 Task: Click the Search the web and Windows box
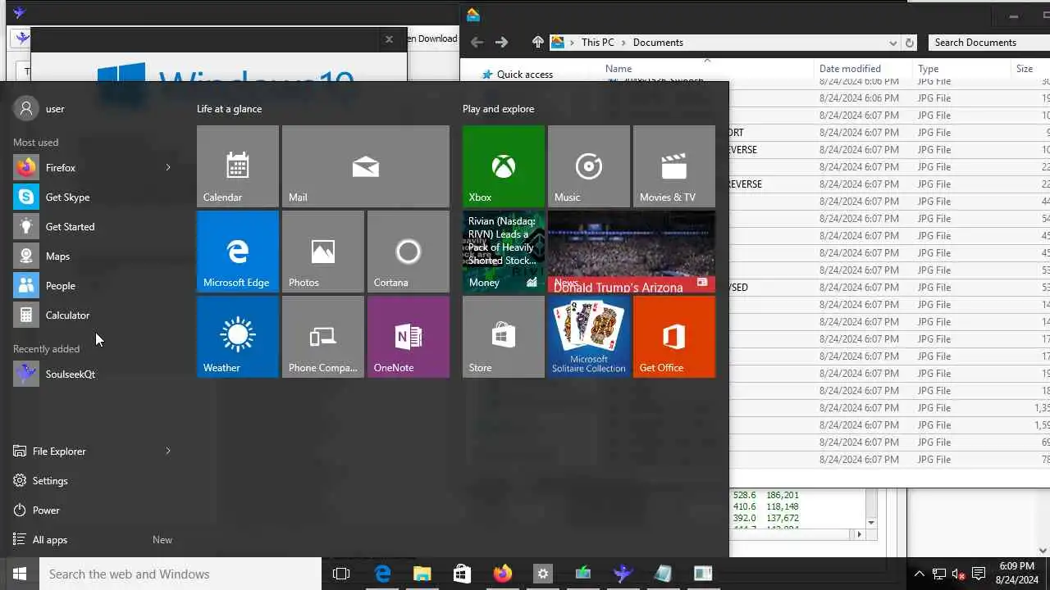pos(180,574)
